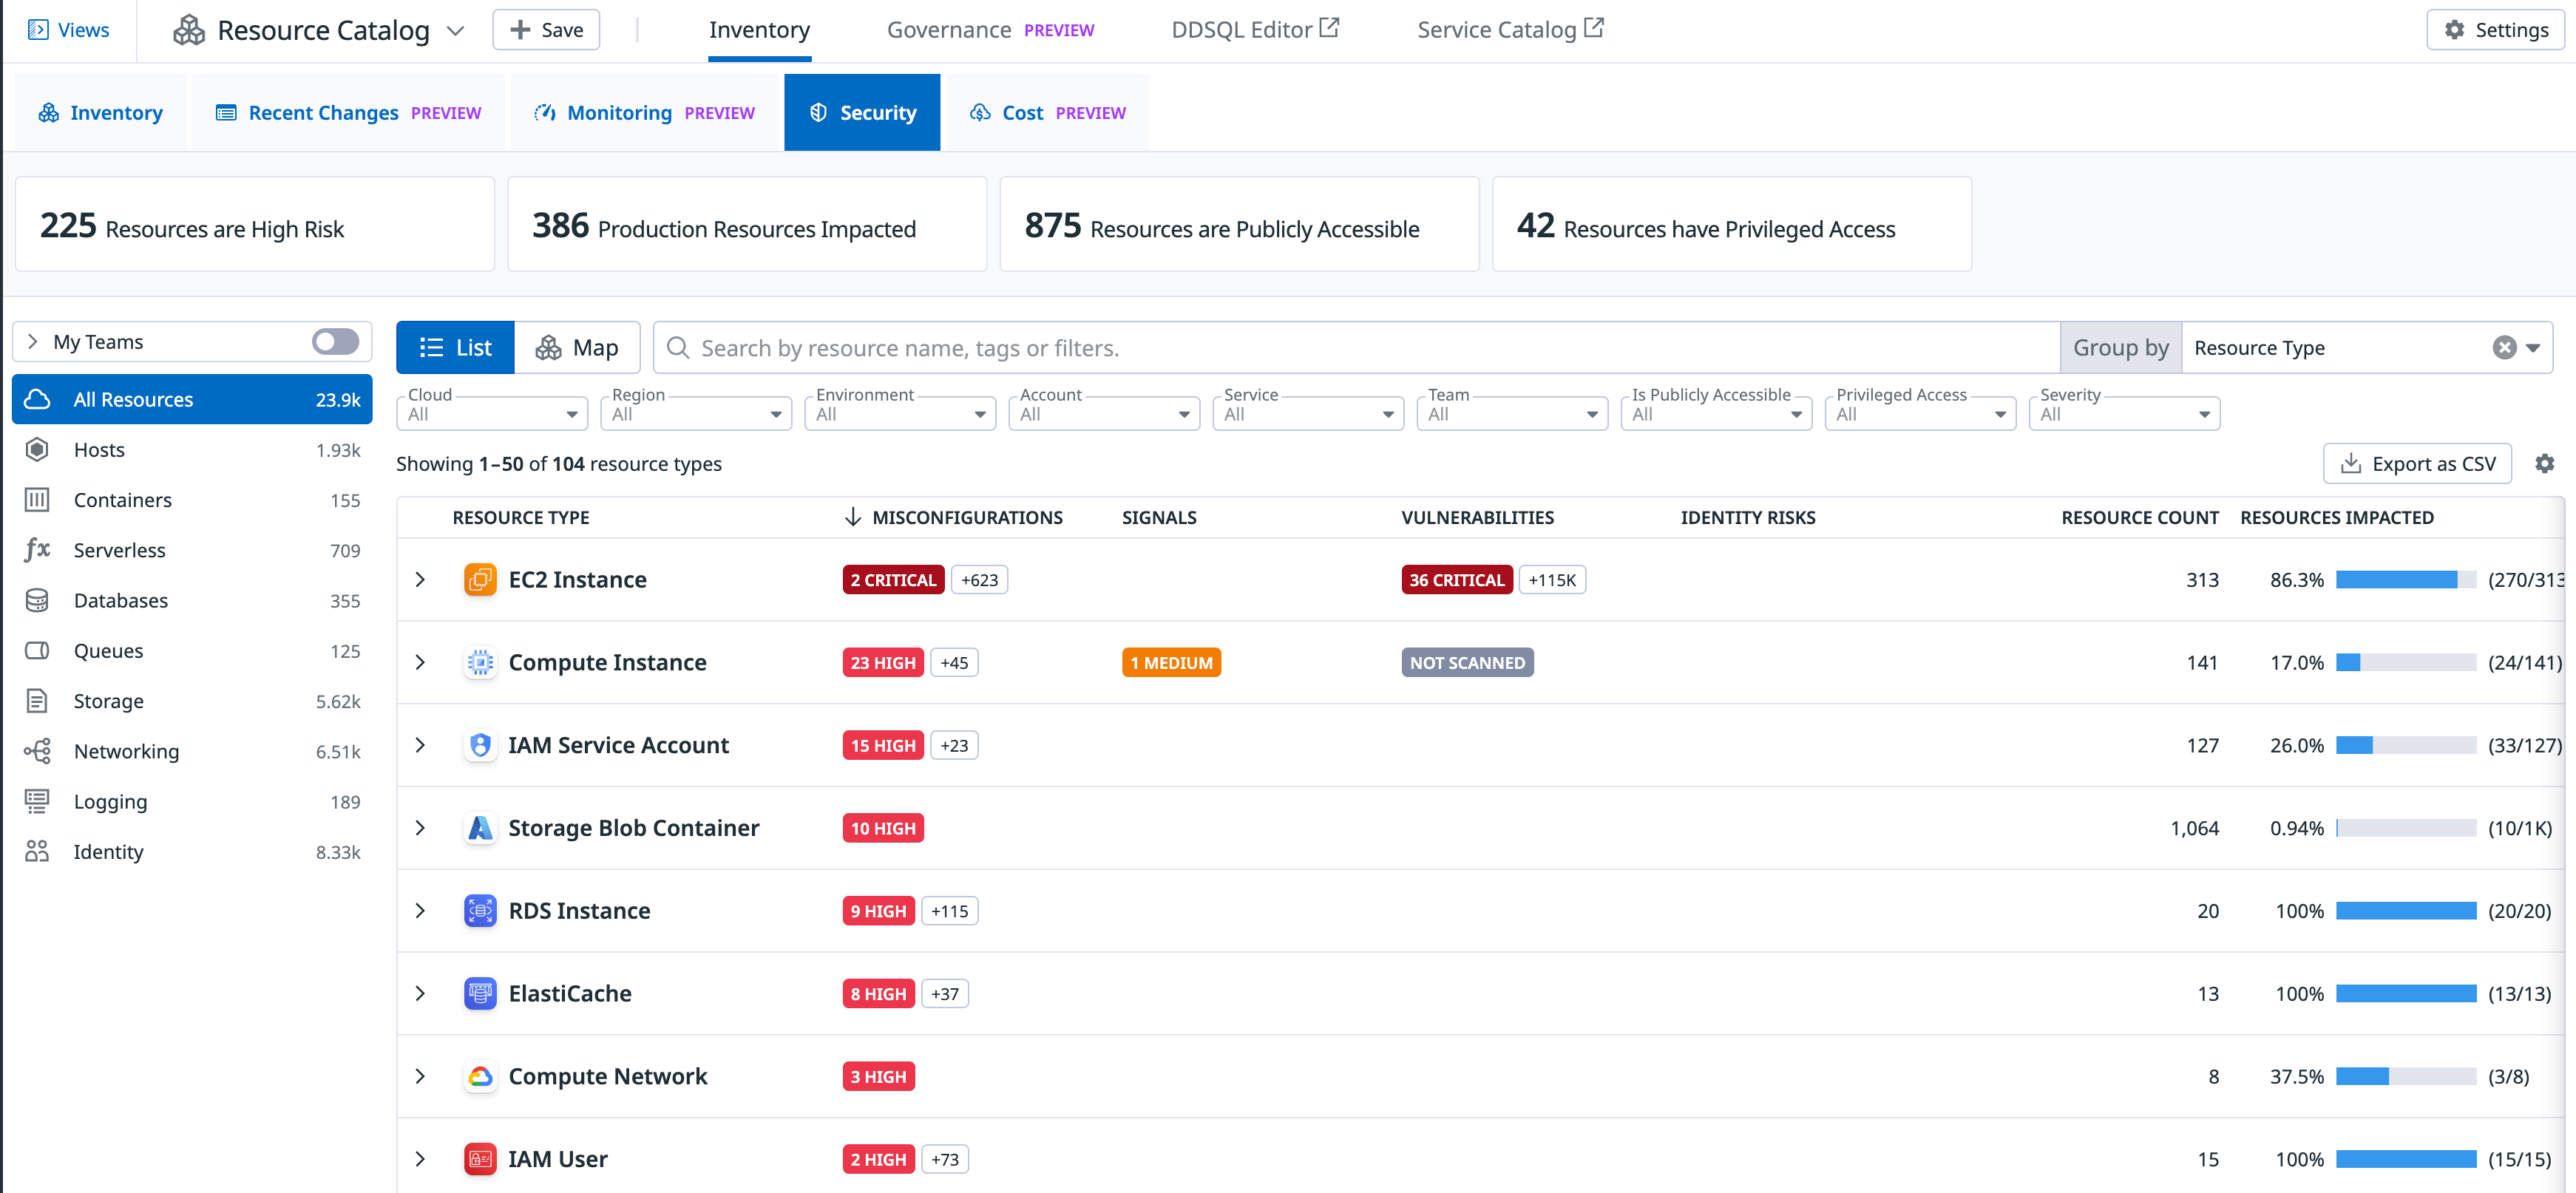Select the Networking icon
The image size is (2576, 1193).
[x=37, y=750]
